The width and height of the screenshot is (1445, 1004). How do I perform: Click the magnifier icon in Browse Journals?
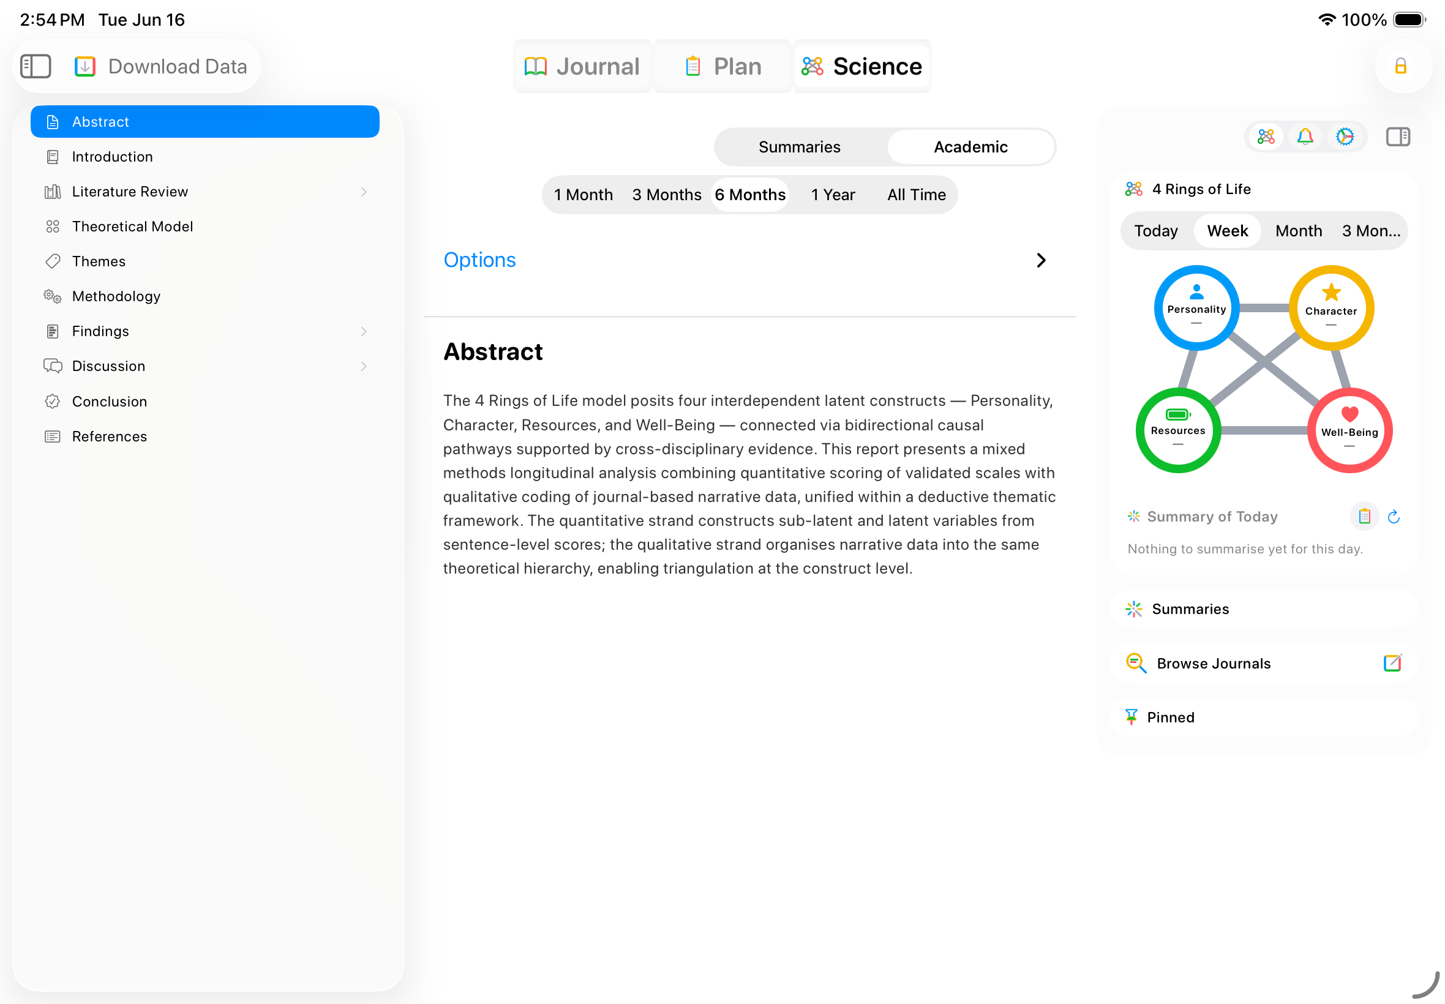click(1136, 663)
